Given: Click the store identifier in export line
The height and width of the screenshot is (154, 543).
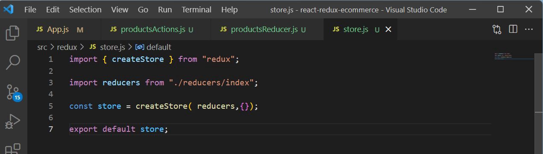Looking at the screenshot, I should pos(152,129).
